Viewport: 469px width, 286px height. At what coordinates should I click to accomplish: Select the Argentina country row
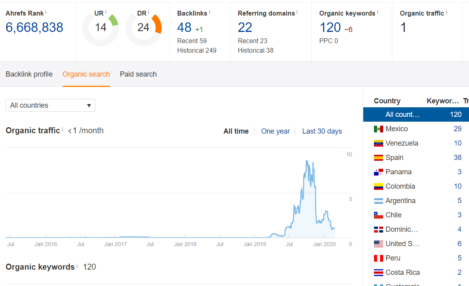tap(416, 201)
